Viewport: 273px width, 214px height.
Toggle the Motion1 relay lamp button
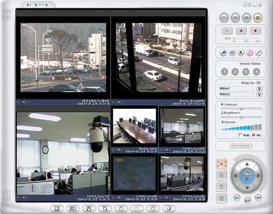(259, 88)
